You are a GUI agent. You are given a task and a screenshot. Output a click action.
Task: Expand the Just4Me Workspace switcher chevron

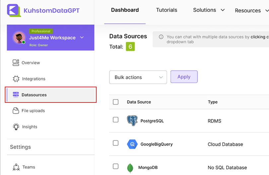82,38
